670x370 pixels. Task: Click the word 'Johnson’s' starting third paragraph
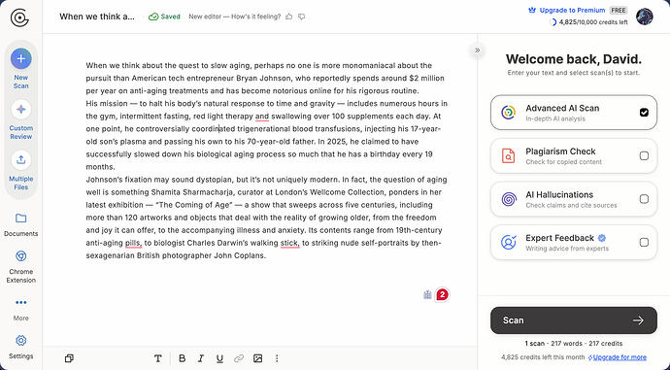(x=103, y=180)
